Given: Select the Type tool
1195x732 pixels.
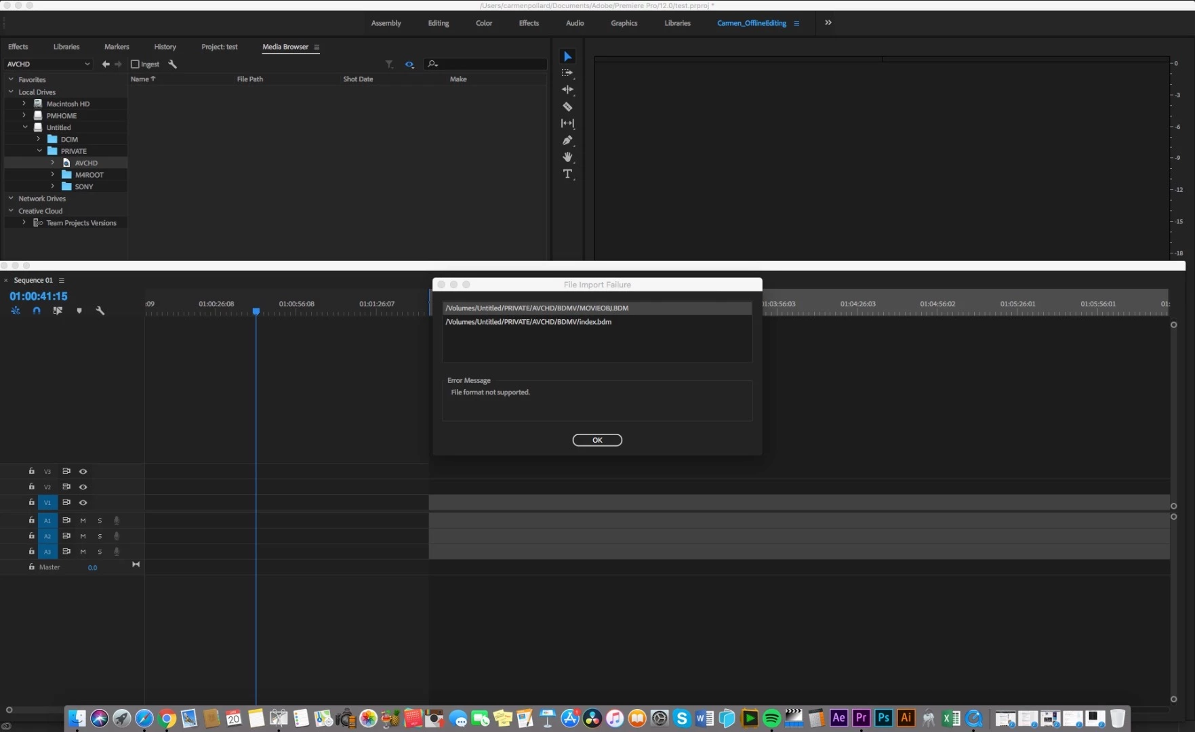Looking at the screenshot, I should [567, 174].
